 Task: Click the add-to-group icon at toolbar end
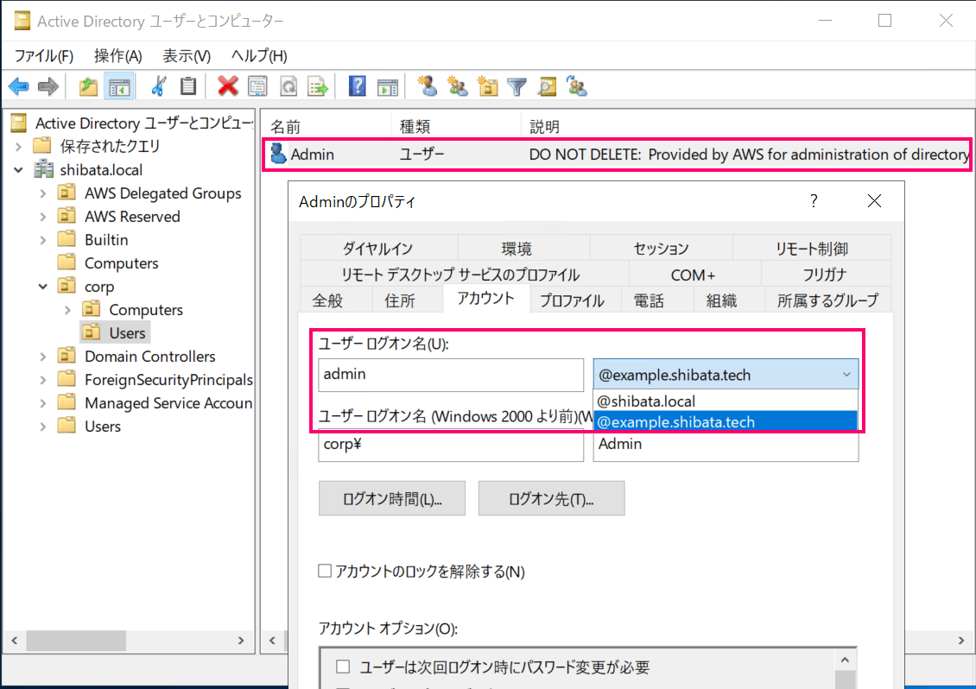pyautogui.click(x=577, y=86)
